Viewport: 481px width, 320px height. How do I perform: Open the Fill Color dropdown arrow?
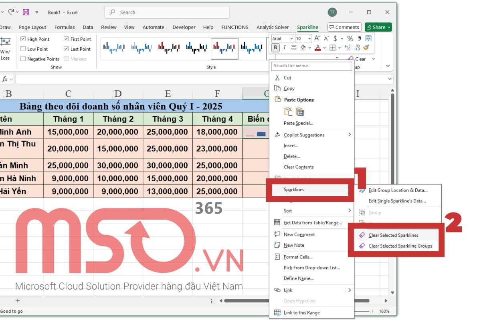tap(309, 48)
